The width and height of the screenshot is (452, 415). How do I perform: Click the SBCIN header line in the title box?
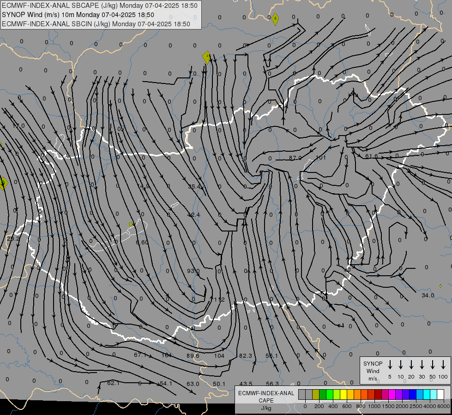(x=96, y=24)
